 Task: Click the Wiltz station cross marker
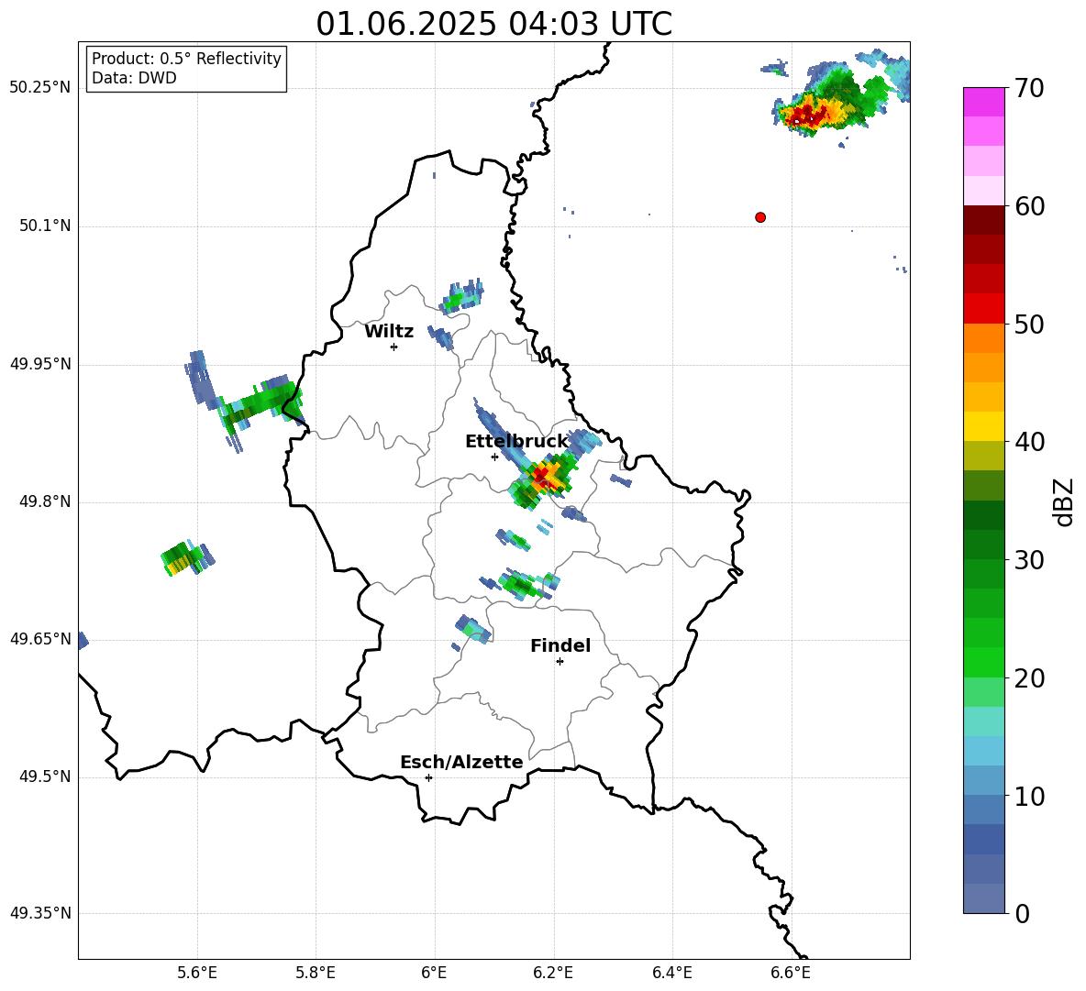[394, 347]
